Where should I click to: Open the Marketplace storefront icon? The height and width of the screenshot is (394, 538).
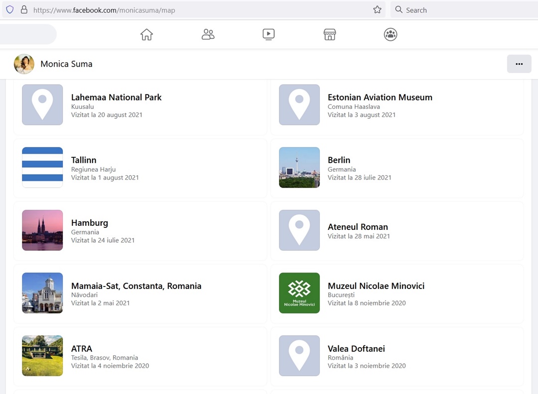point(330,34)
